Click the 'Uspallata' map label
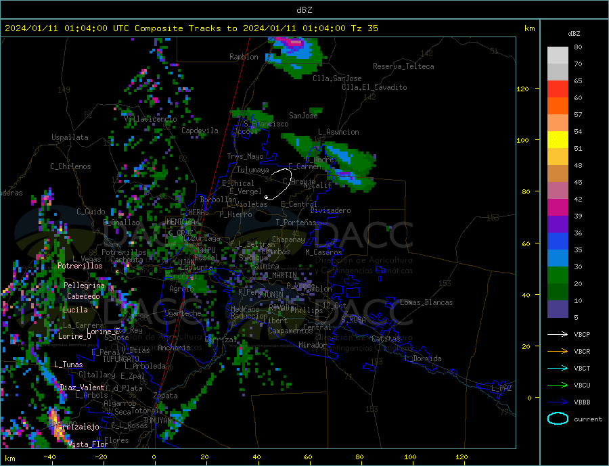The height and width of the screenshot is (466, 609). pos(70,137)
